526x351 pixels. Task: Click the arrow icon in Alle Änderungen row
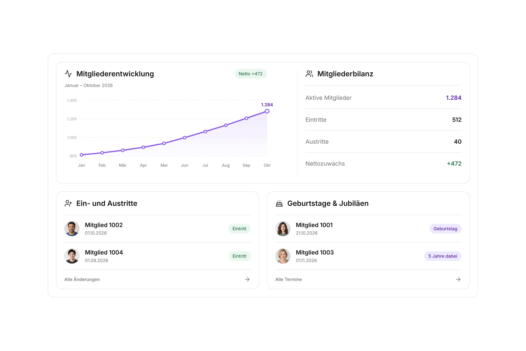click(247, 279)
